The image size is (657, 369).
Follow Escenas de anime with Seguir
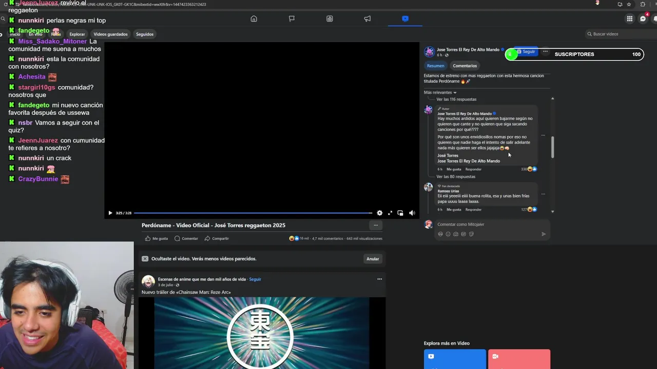point(255,279)
